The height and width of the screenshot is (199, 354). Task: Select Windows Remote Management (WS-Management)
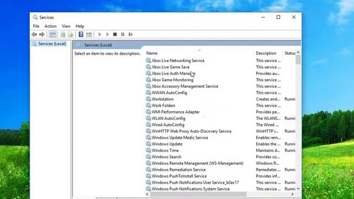coord(197,163)
